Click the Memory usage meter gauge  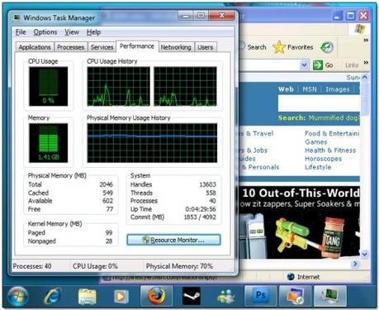[x=48, y=143]
